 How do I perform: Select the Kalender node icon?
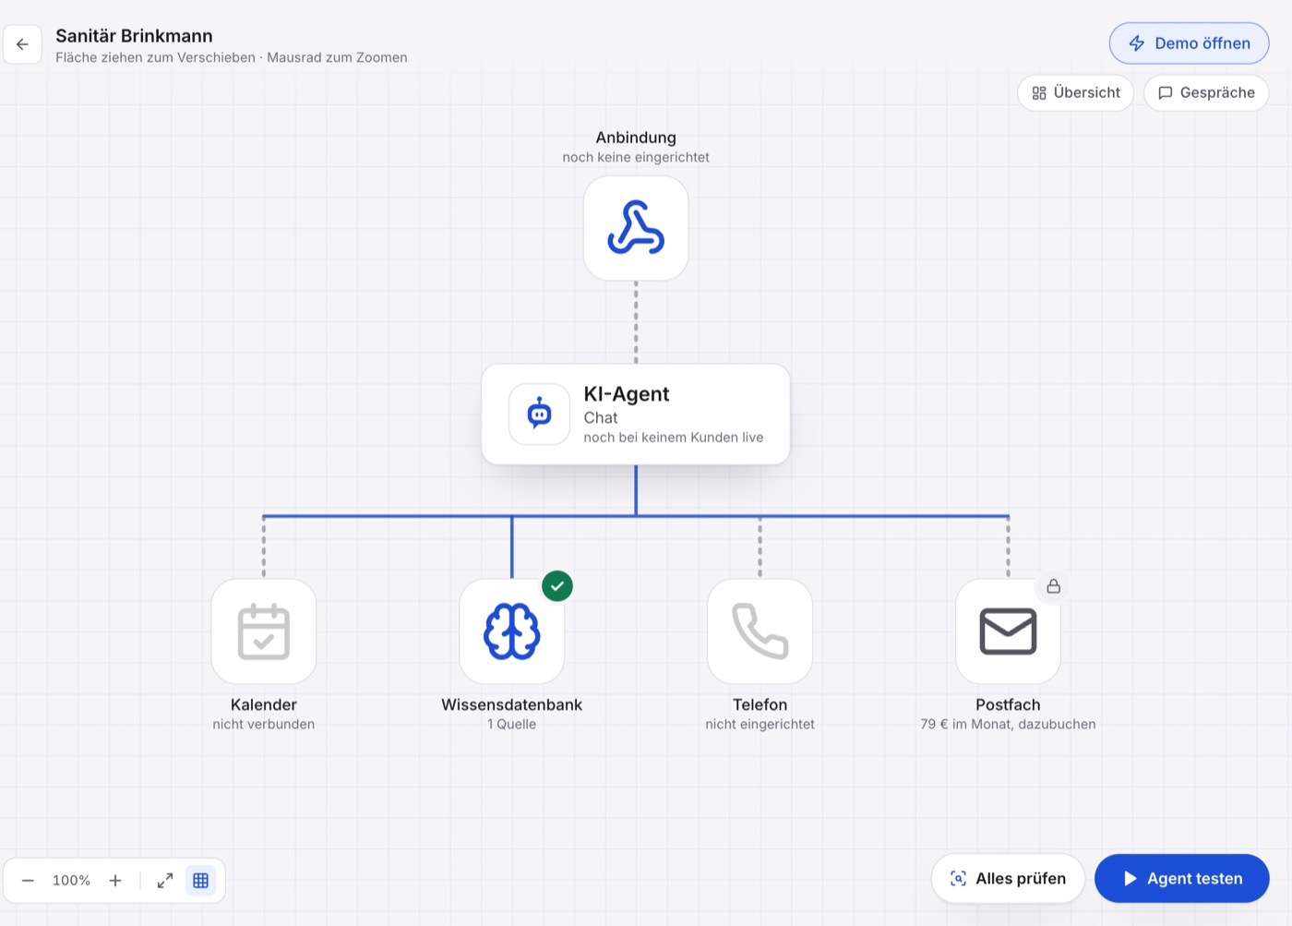pyautogui.click(x=264, y=631)
